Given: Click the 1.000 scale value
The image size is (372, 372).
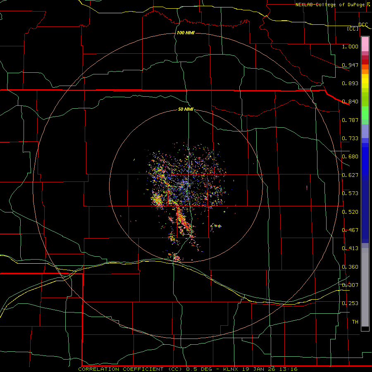Looking at the screenshot, I should (350, 46).
